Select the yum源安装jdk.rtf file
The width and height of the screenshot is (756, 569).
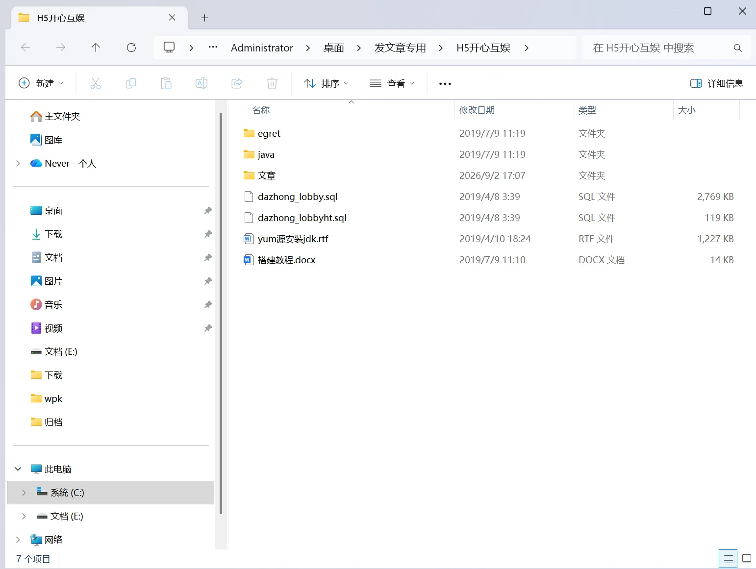(x=286, y=239)
